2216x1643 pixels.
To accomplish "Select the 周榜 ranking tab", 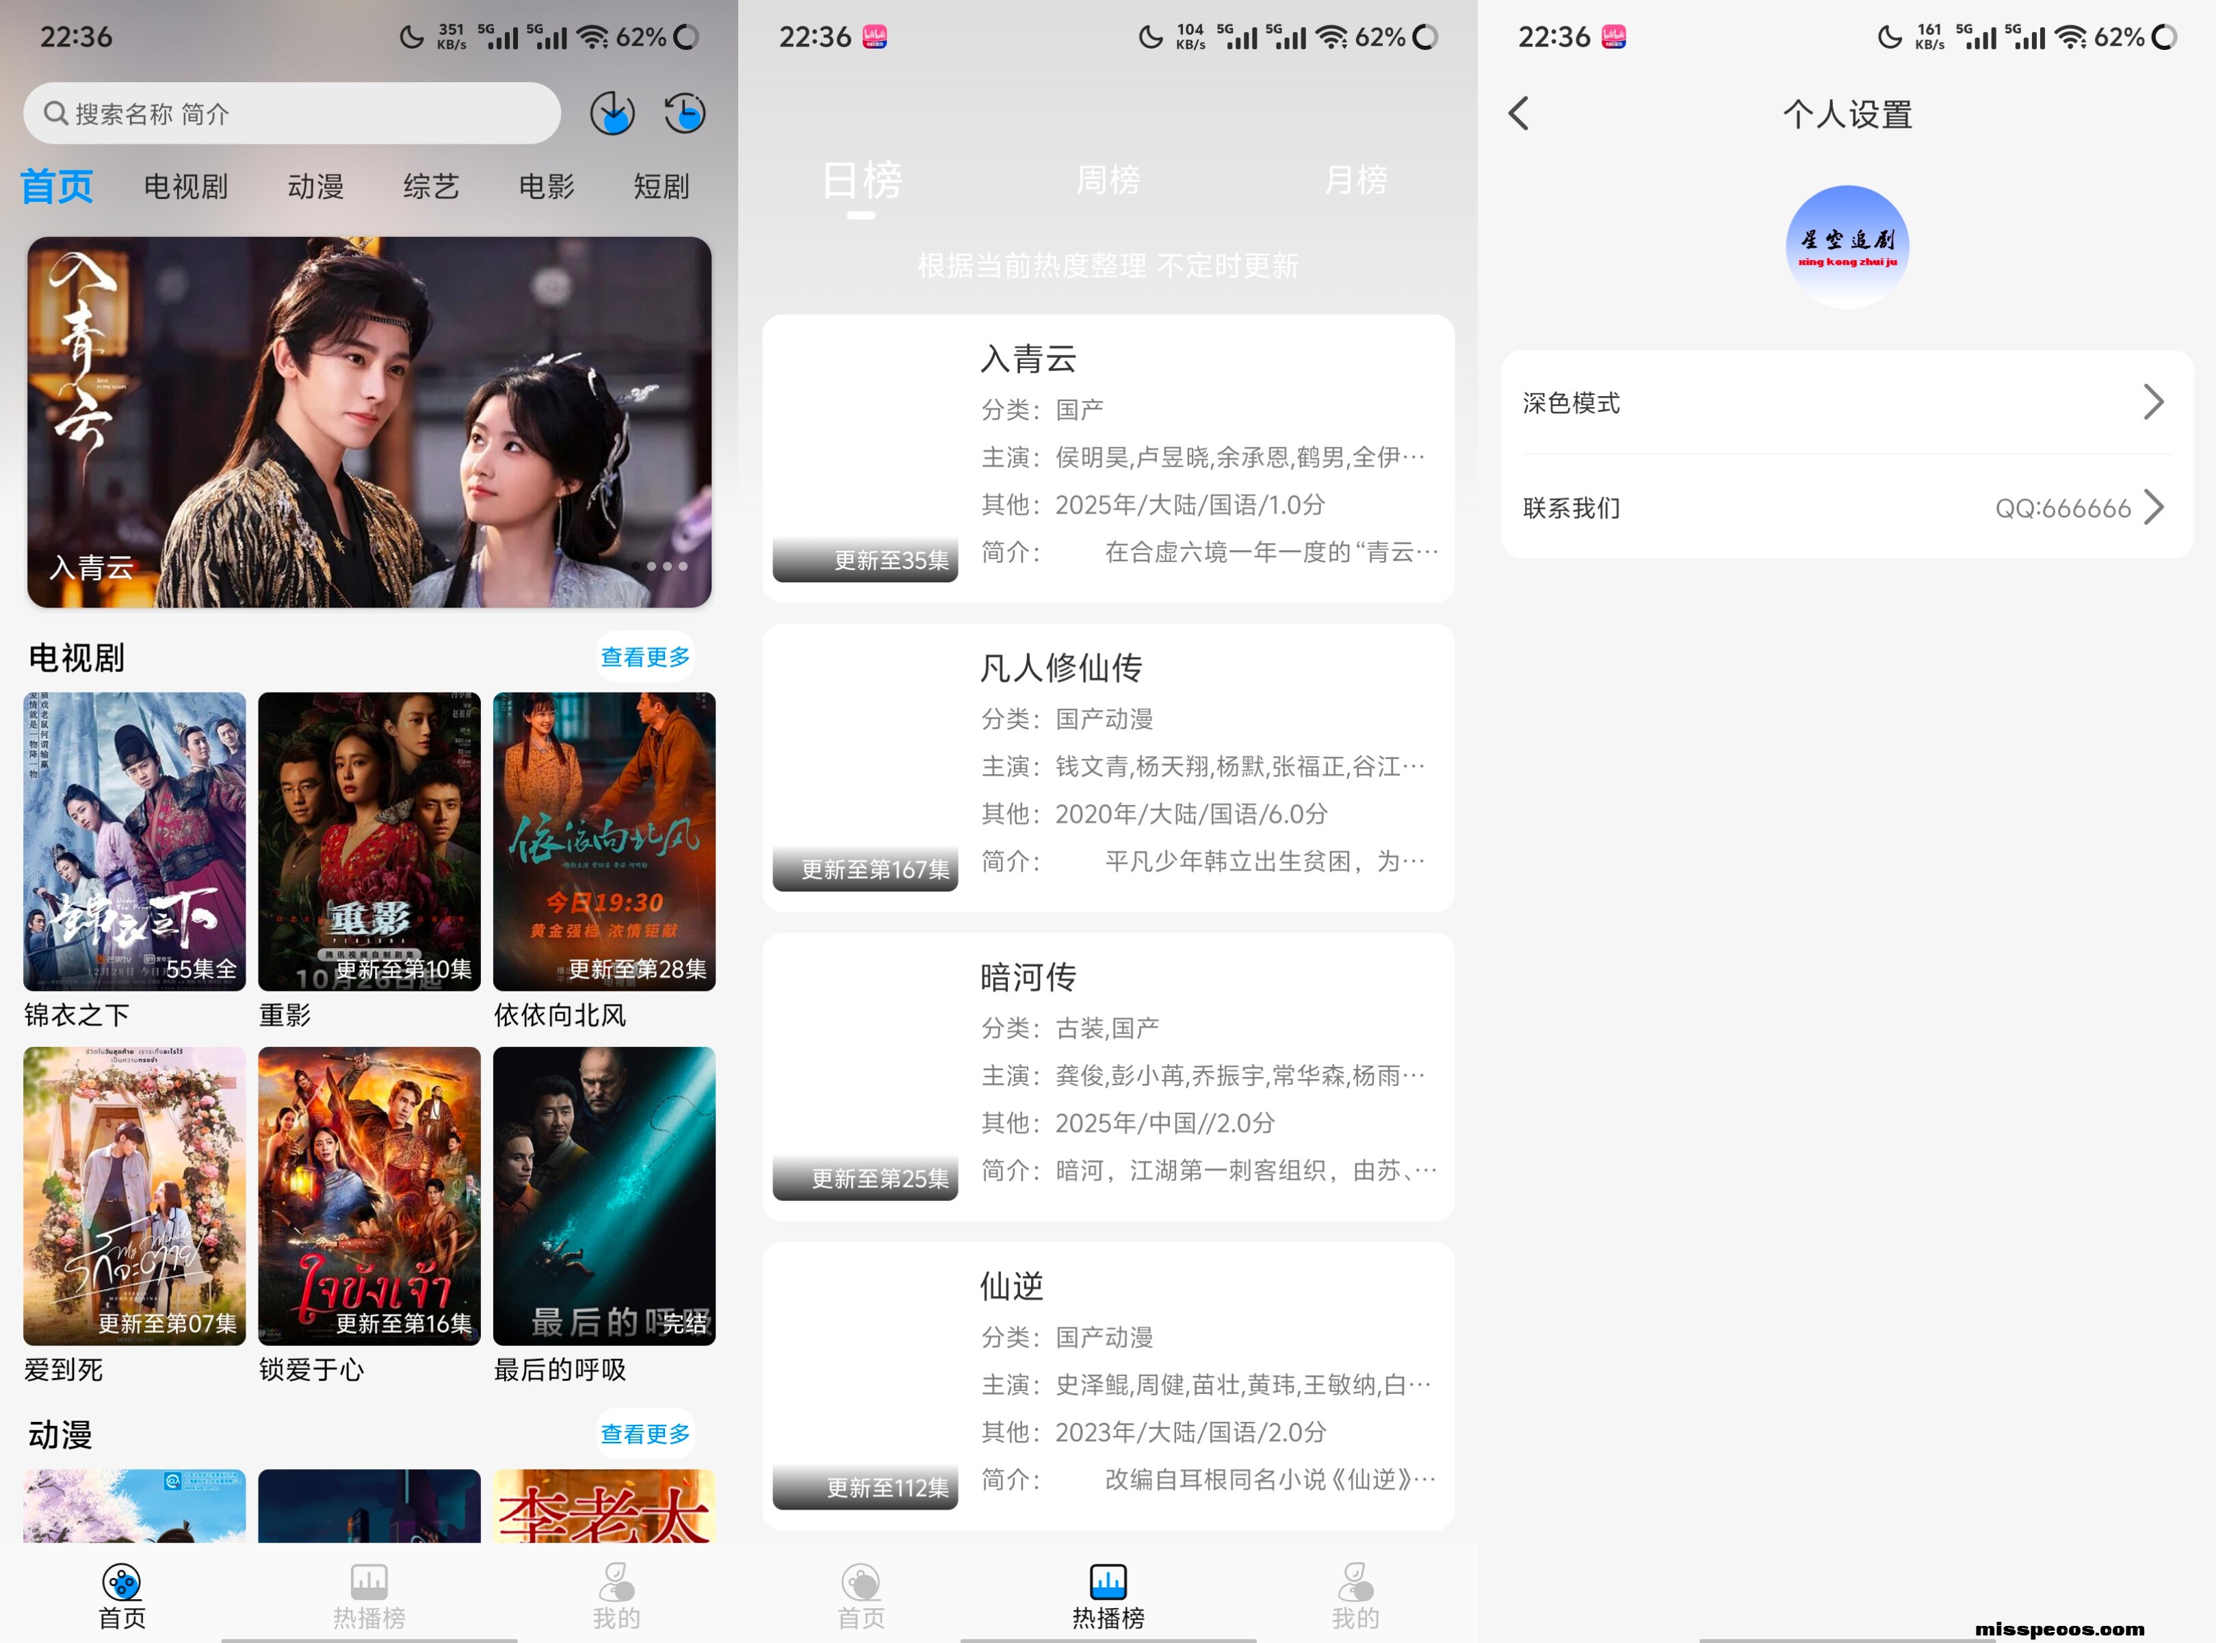I will point(1108,180).
